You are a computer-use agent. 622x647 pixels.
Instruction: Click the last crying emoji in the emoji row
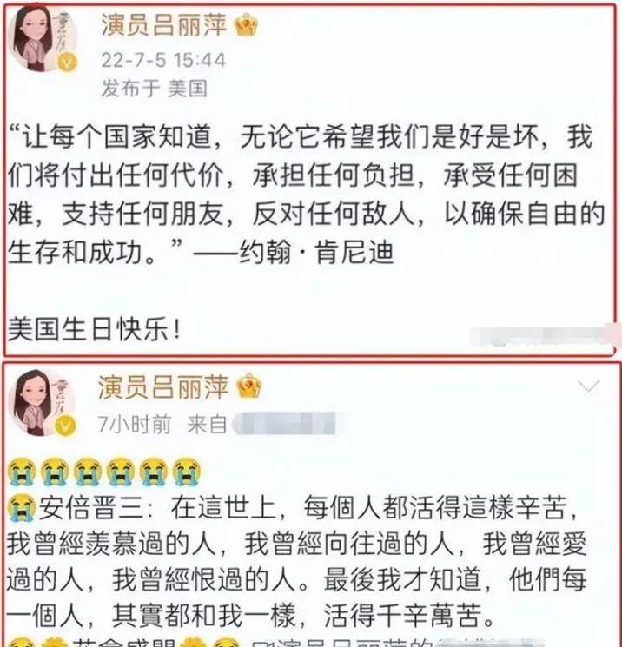click(x=186, y=472)
